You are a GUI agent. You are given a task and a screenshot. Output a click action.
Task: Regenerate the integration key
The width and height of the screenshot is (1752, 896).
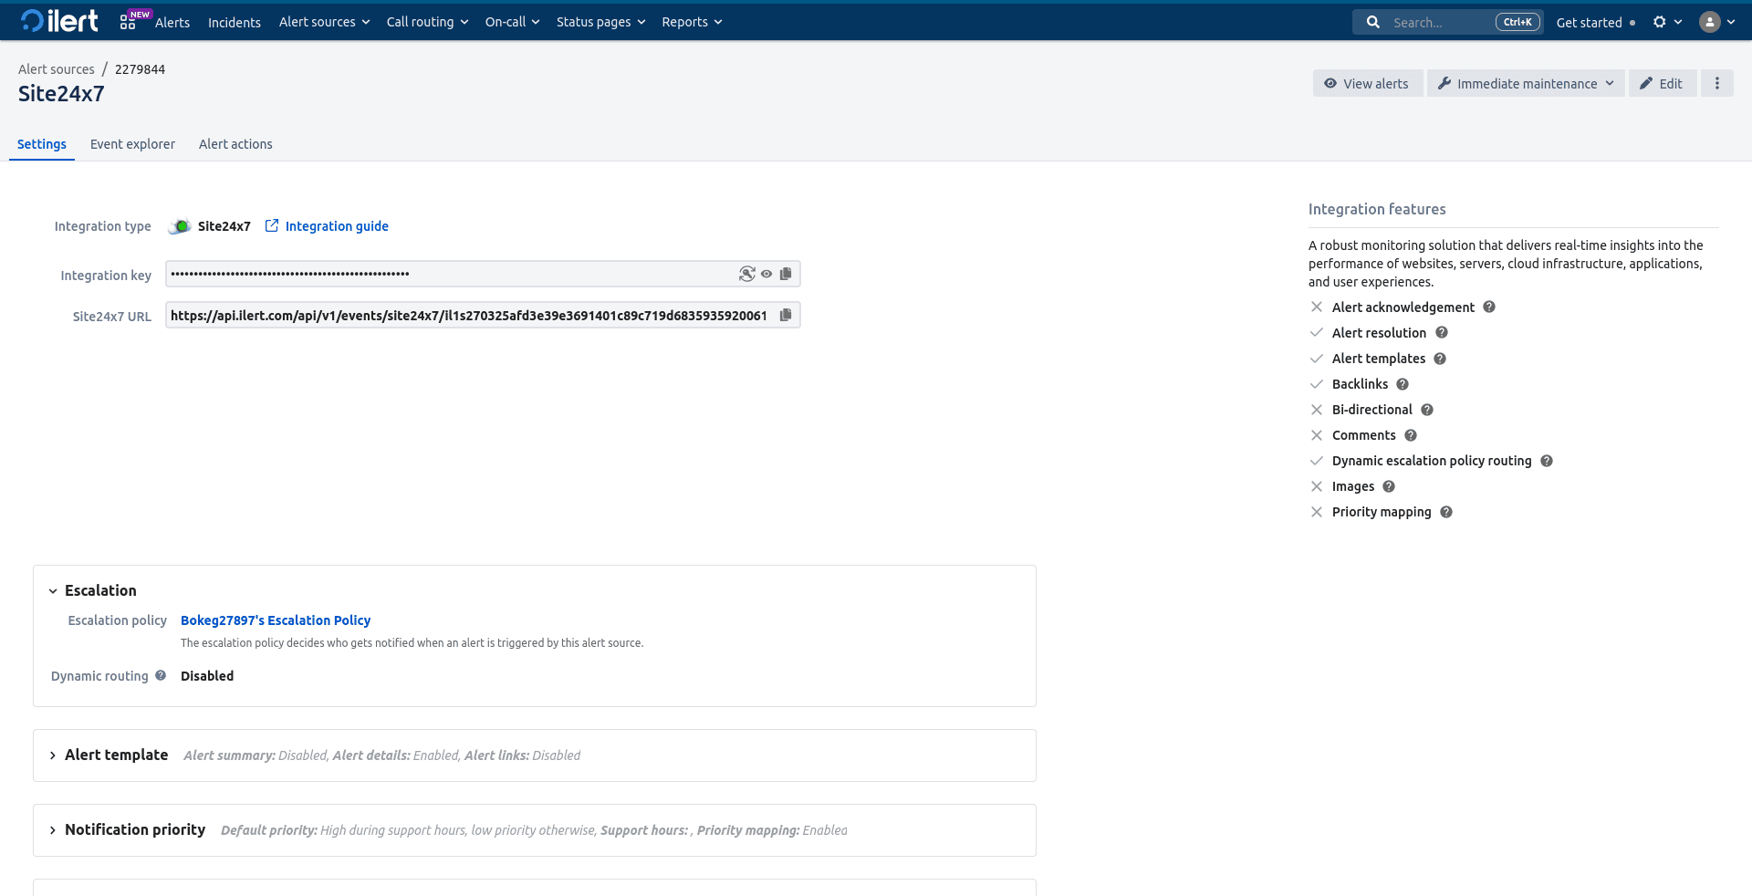(x=747, y=273)
